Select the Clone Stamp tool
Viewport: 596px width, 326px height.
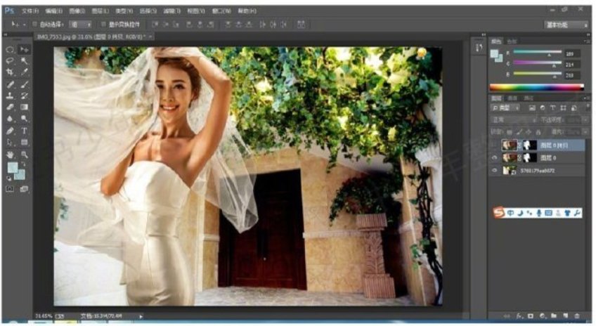pyautogui.click(x=10, y=96)
